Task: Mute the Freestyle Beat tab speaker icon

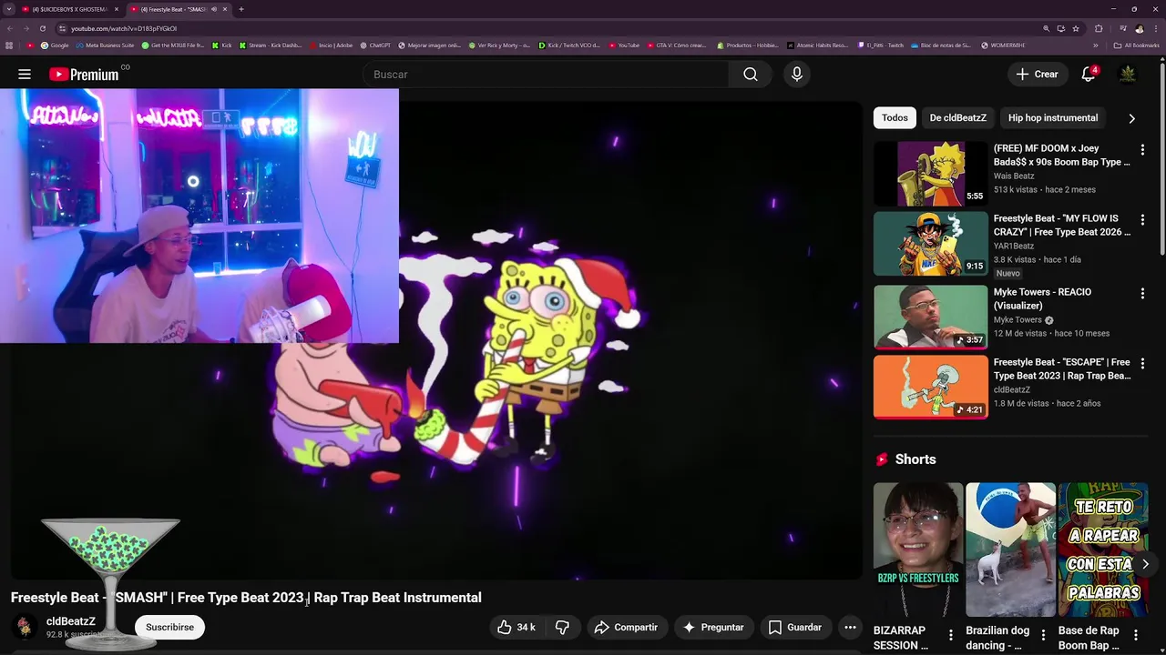Action: [213, 9]
